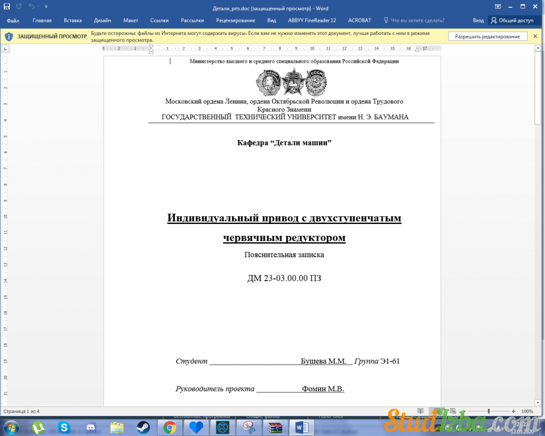Viewport: 545px width, 436px height.
Task: Open the Рецензирование tab
Action: pos(235,21)
